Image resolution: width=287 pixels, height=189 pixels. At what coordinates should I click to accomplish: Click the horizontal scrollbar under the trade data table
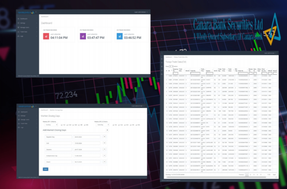[216, 177]
